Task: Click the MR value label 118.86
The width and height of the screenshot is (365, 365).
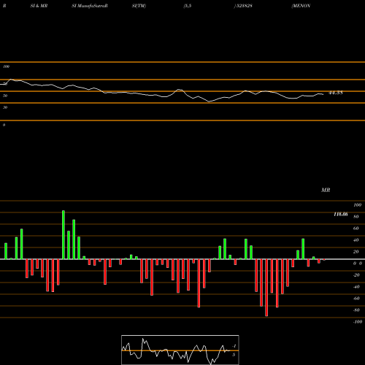Action: coord(341,214)
